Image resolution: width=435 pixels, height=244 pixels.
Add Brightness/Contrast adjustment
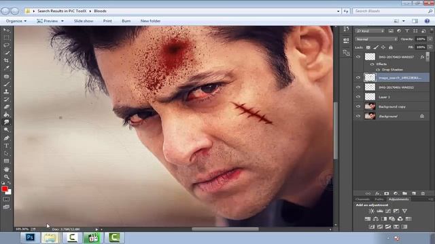click(371, 211)
